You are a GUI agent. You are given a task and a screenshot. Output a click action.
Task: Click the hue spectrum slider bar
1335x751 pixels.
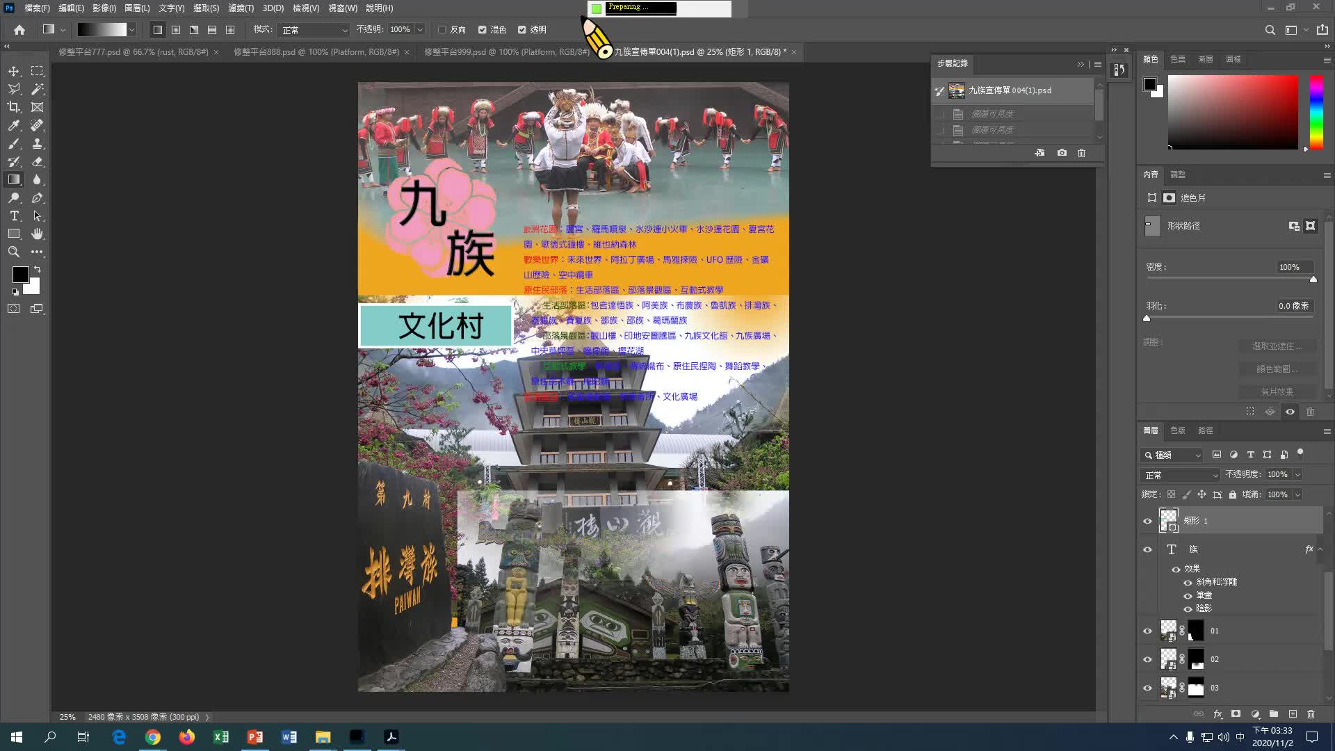1316,112
